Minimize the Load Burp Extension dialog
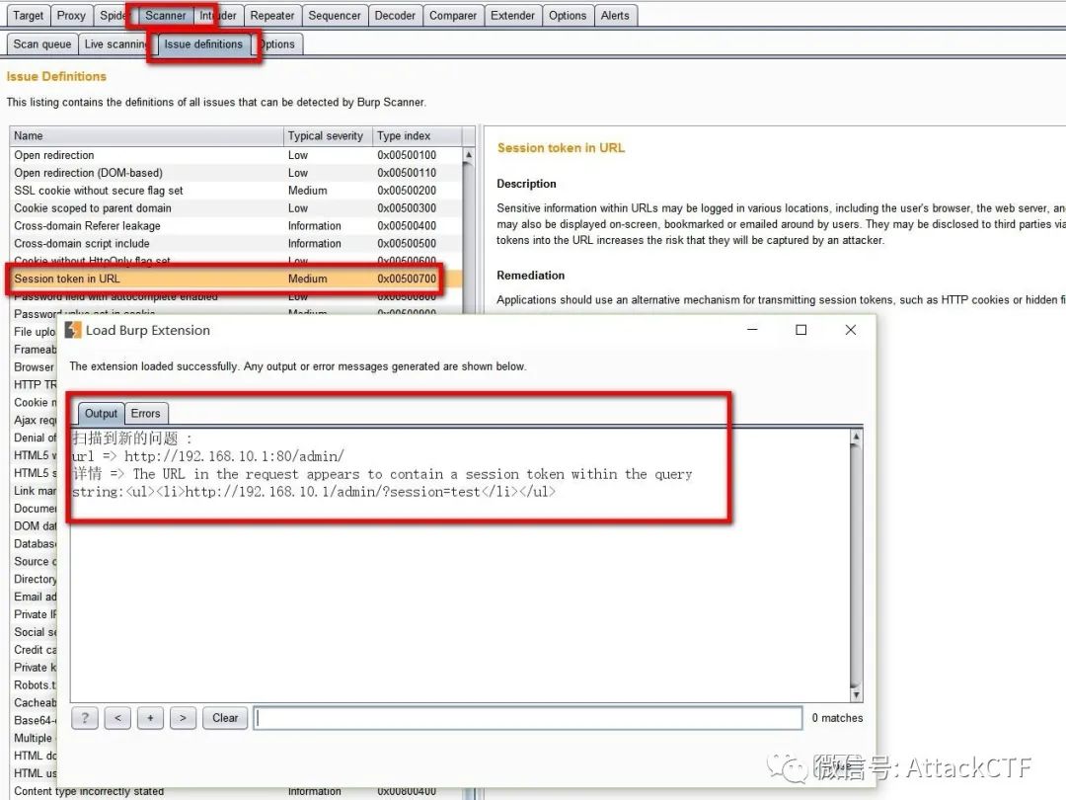 752,330
